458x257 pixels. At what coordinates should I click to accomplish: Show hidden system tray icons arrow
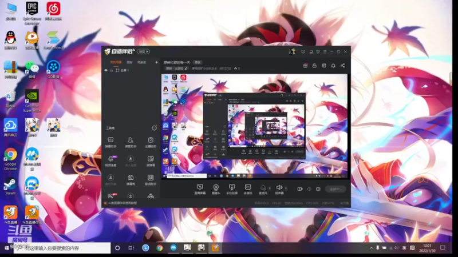[371, 248]
